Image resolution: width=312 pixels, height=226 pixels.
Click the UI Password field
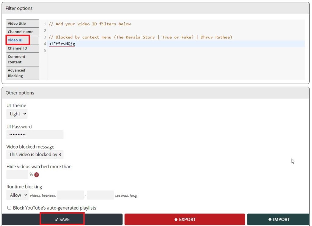pos(35,135)
